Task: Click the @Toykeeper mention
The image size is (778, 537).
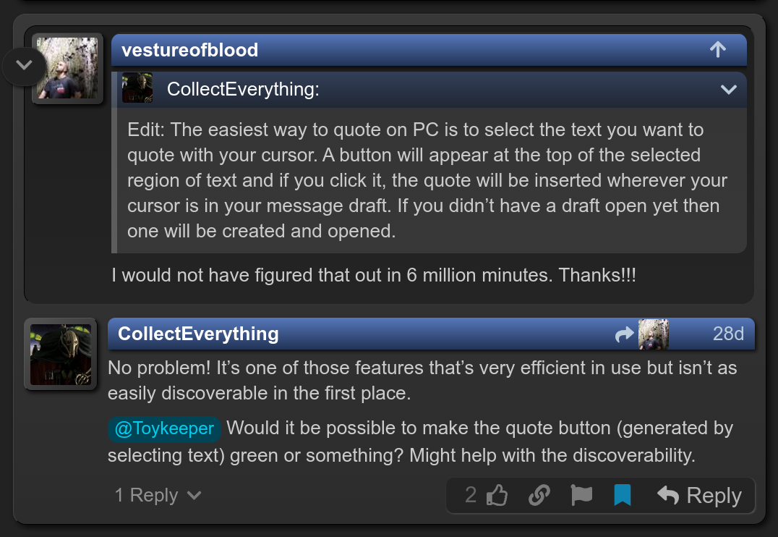Action: coord(164,428)
